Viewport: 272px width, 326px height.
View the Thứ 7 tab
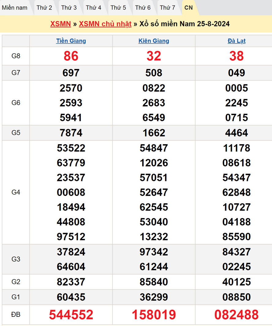tap(168, 8)
